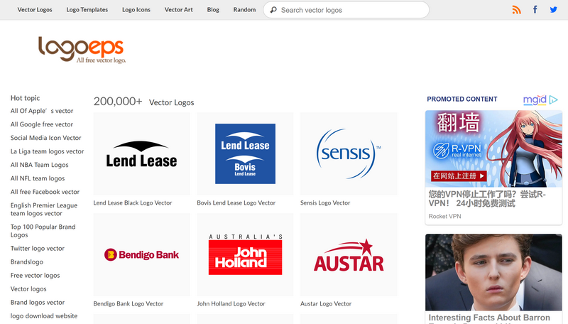
Task: Click John Holland Logo Vector caption
Action: click(x=231, y=303)
